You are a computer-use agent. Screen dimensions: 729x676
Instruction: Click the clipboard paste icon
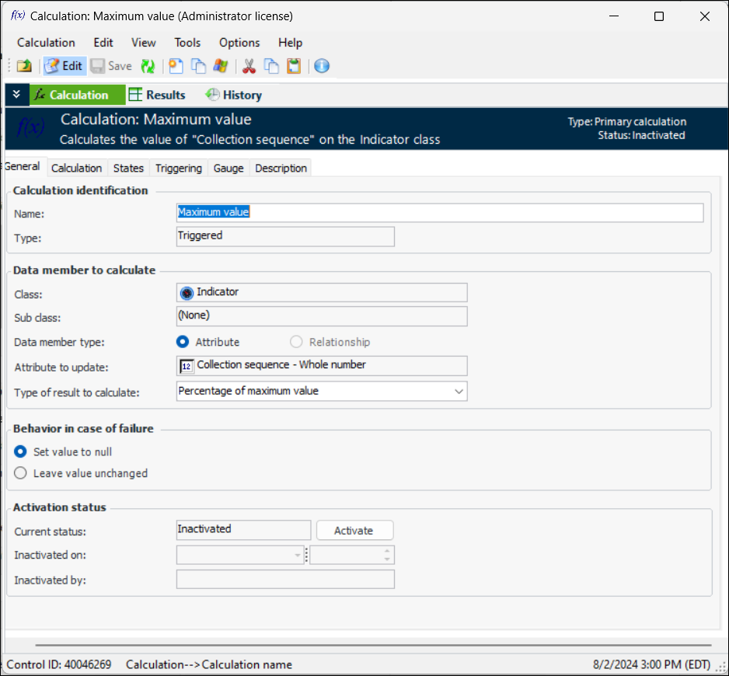point(294,66)
